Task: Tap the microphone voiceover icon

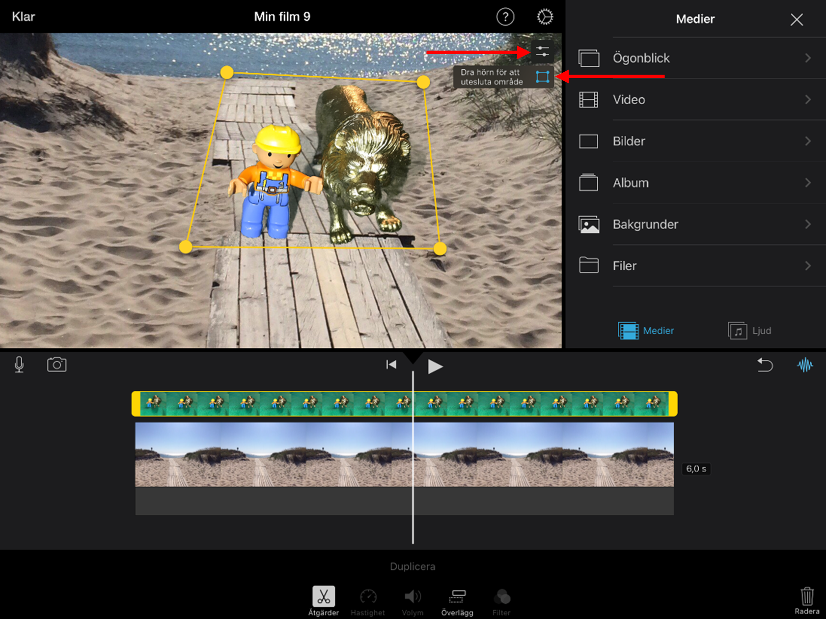Action: coord(19,364)
